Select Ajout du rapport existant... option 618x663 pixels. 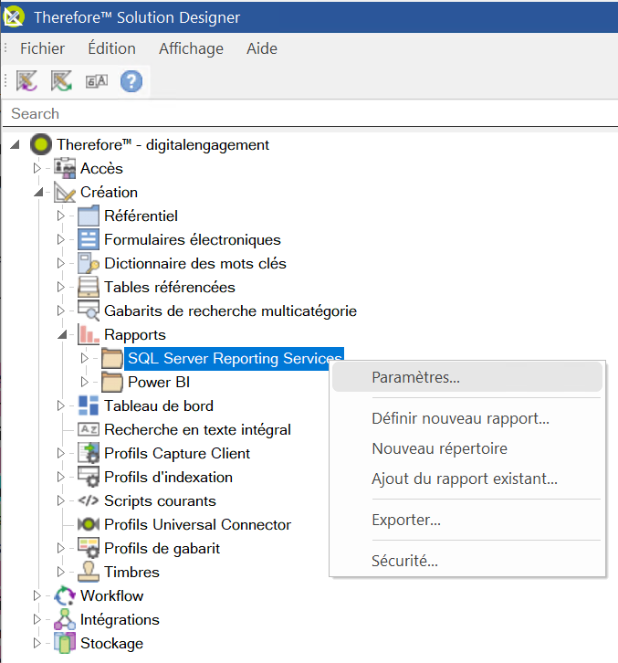467,479
